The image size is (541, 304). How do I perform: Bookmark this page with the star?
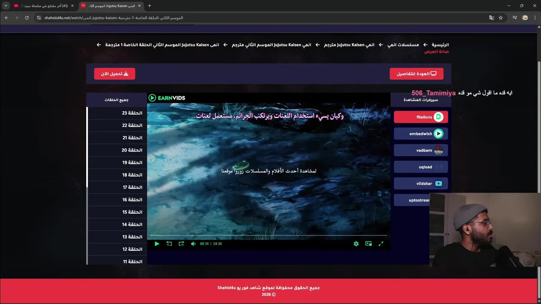pos(501,18)
